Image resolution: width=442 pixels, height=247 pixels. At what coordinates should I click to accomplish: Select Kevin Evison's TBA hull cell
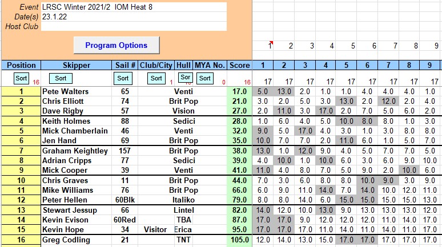click(x=183, y=220)
